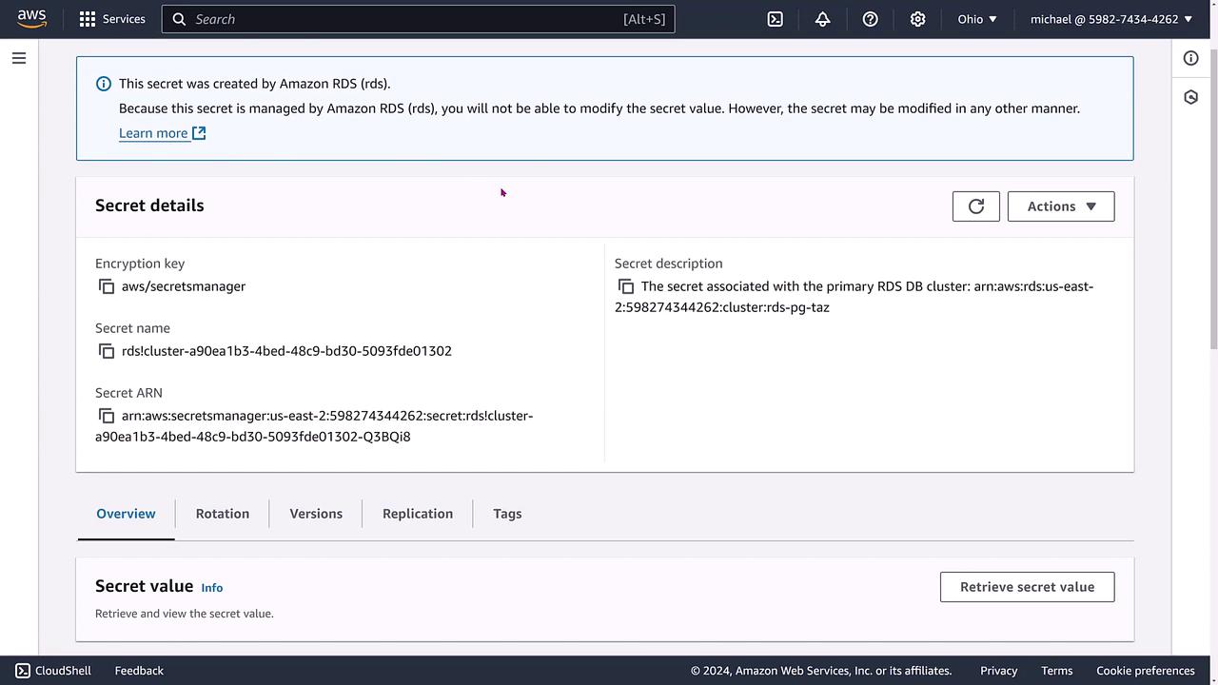The height and width of the screenshot is (685, 1218).
Task: Click the aws/secretsmanager encryption key text
Action: (x=184, y=286)
